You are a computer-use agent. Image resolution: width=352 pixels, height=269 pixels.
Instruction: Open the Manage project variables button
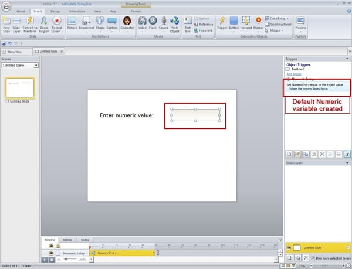click(x=347, y=154)
